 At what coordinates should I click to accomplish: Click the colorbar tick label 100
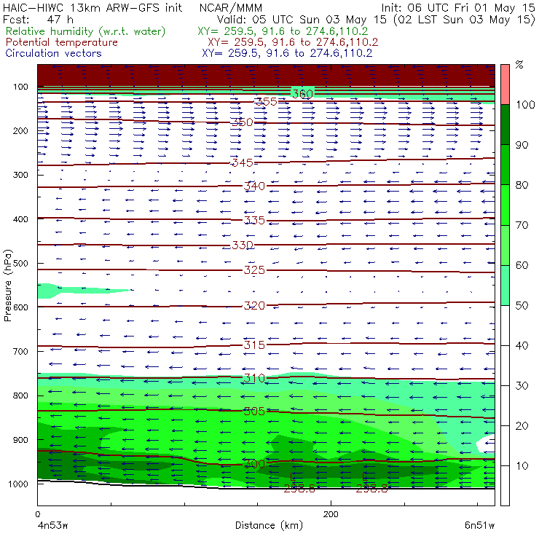pos(525,104)
